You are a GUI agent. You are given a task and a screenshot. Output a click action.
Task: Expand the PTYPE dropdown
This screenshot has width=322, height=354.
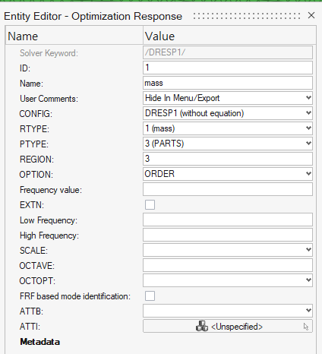point(228,144)
